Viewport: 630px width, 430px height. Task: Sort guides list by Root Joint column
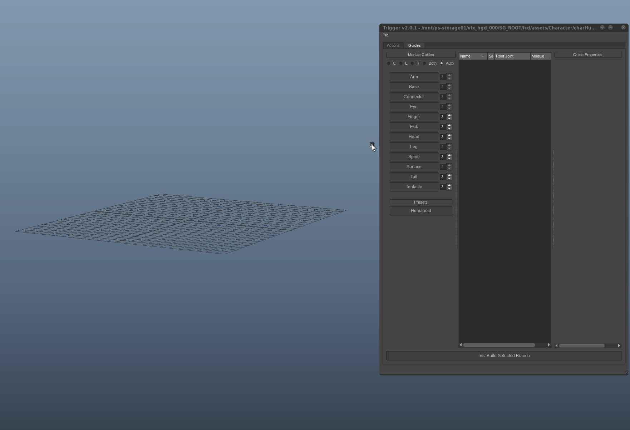(x=512, y=56)
